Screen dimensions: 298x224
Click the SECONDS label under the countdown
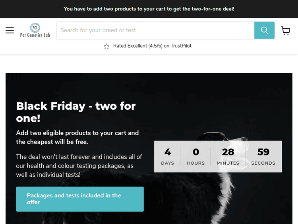(x=263, y=163)
